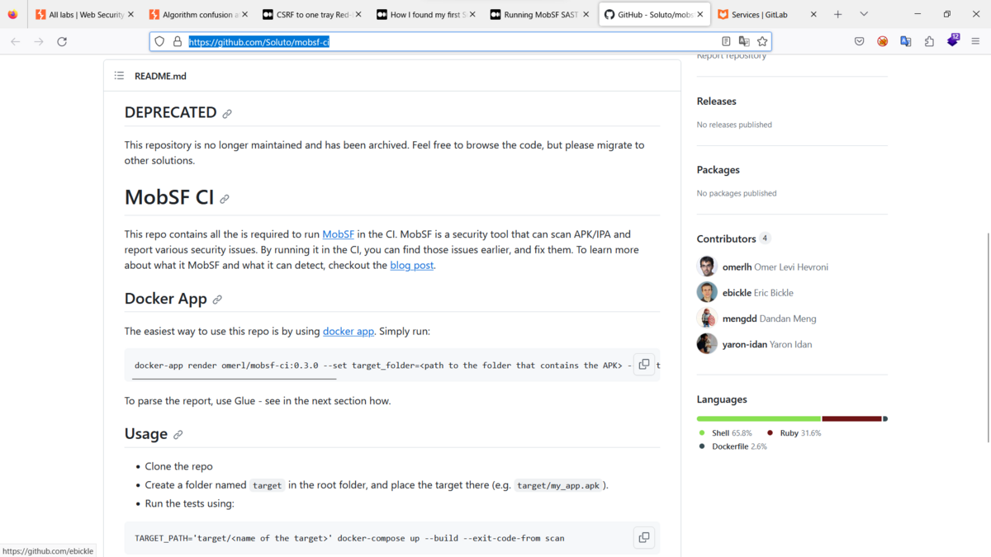Open the blog post link
This screenshot has width=991, height=557.
point(411,265)
